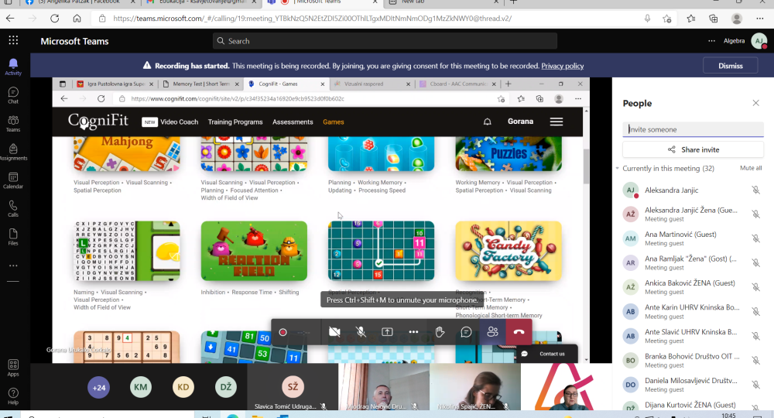Select the KM participant avatar

point(141,387)
